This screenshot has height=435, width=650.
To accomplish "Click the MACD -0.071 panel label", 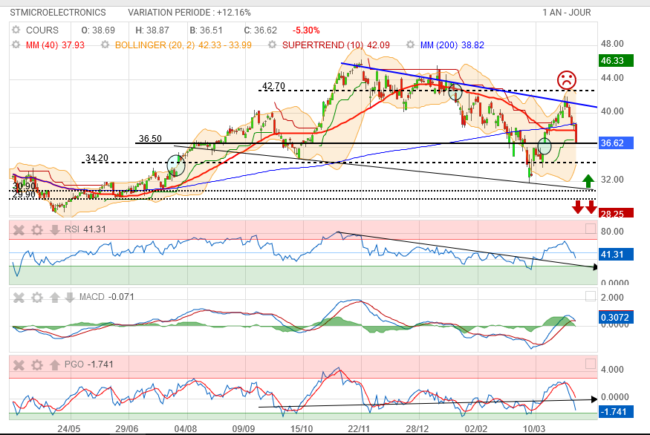I will tap(106, 297).
